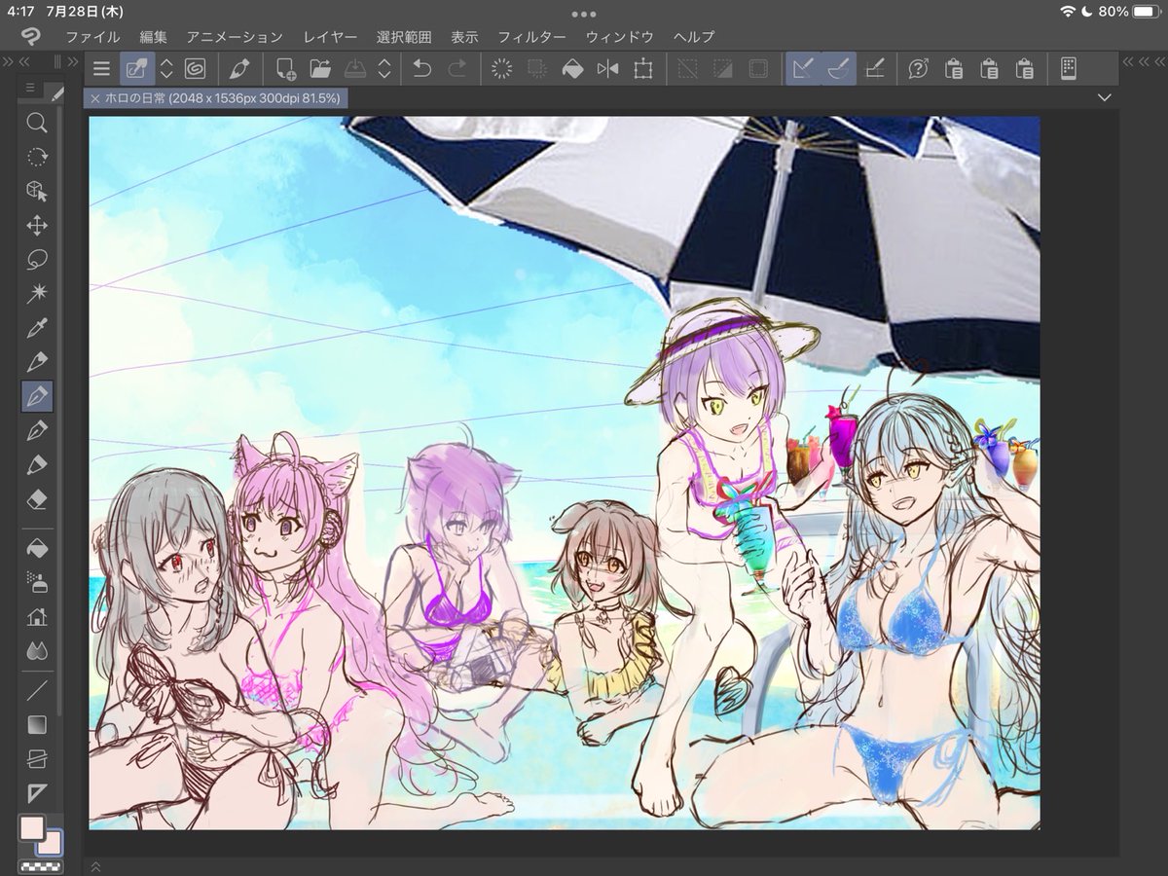Tap the battery indicator in status bar
The height and width of the screenshot is (876, 1168).
[1146, 12]
